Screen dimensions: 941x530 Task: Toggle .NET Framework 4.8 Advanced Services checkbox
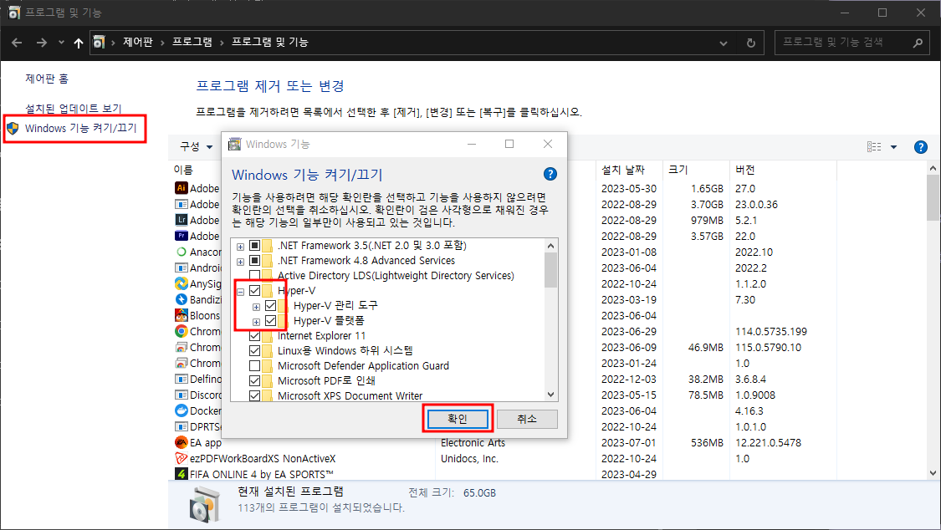tap(254, 260)
